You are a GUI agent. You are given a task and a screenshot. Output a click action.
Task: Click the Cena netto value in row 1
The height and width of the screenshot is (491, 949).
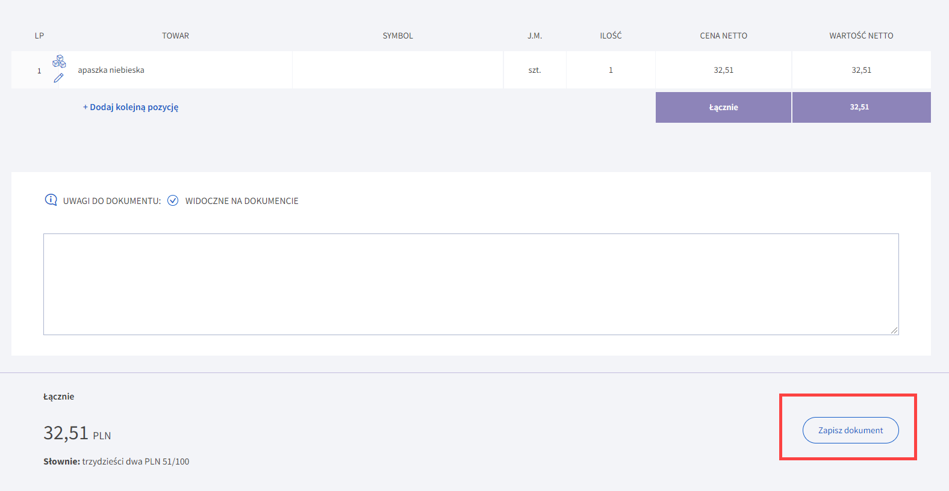[x=723, y=70]
